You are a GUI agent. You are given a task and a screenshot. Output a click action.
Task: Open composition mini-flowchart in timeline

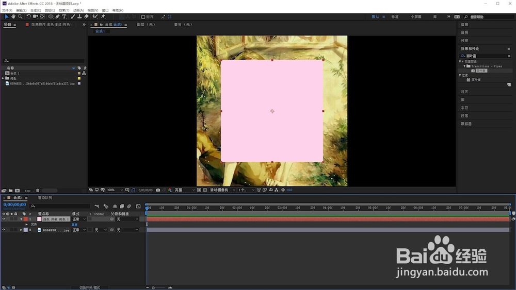(x=97, y=206)
